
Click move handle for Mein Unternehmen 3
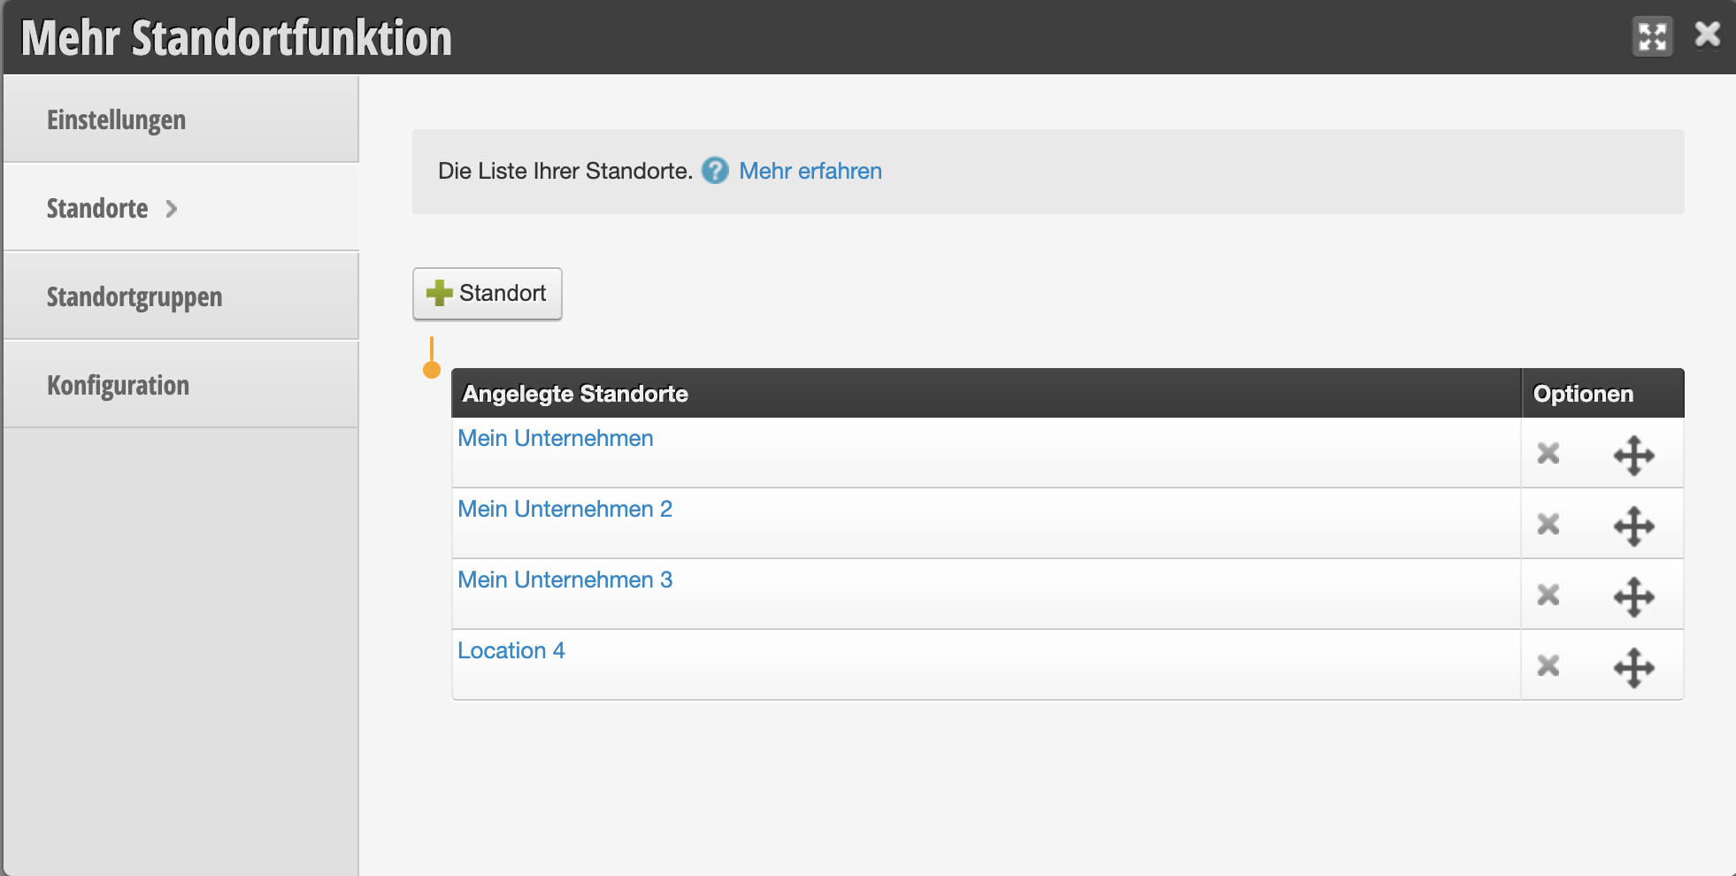pyautogui.click(x=1633, y=597)
